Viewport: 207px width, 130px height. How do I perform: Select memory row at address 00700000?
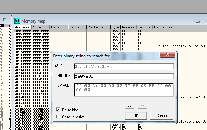32,79
